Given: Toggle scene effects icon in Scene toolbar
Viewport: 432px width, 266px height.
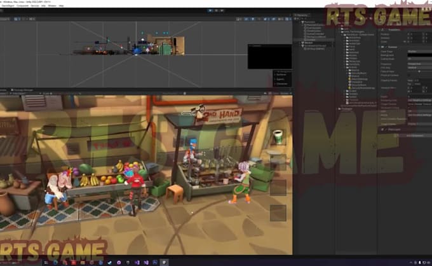Looking at the screenshot, I should coord(266,19).
